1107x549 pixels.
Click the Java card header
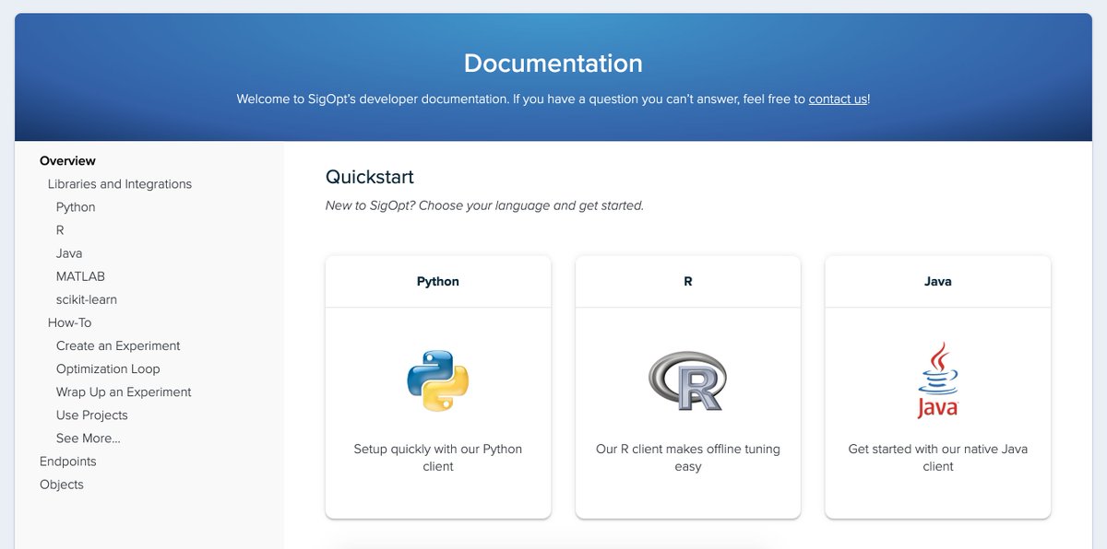coord(938,282)
